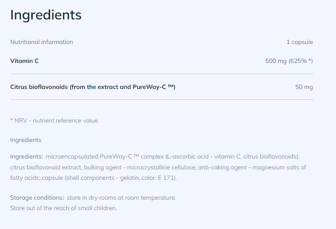
Task: Click the NRV nutrient reference value footnote
Action: tap(55, 121)
